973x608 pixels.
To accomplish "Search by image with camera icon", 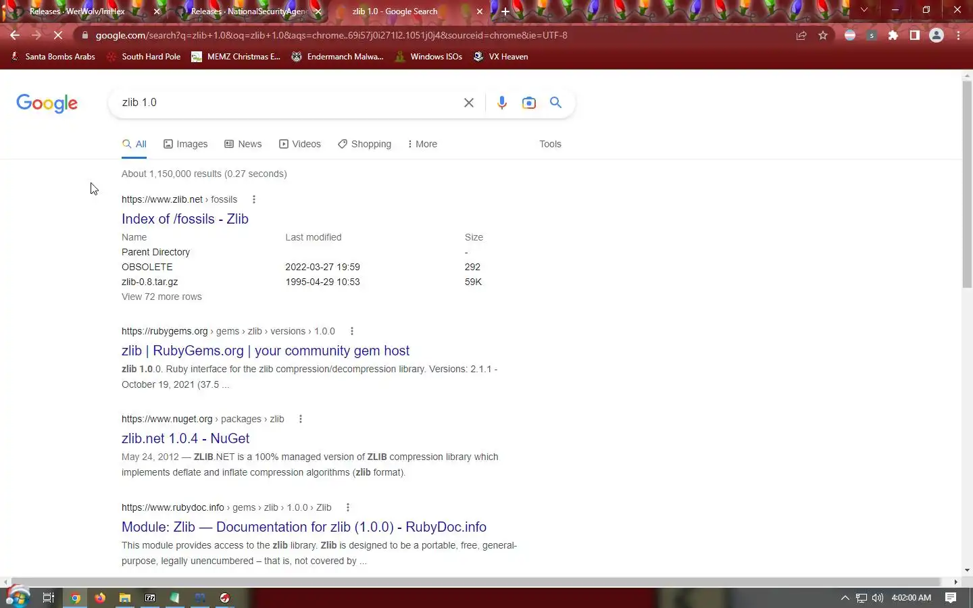I will tap(529, 103).
